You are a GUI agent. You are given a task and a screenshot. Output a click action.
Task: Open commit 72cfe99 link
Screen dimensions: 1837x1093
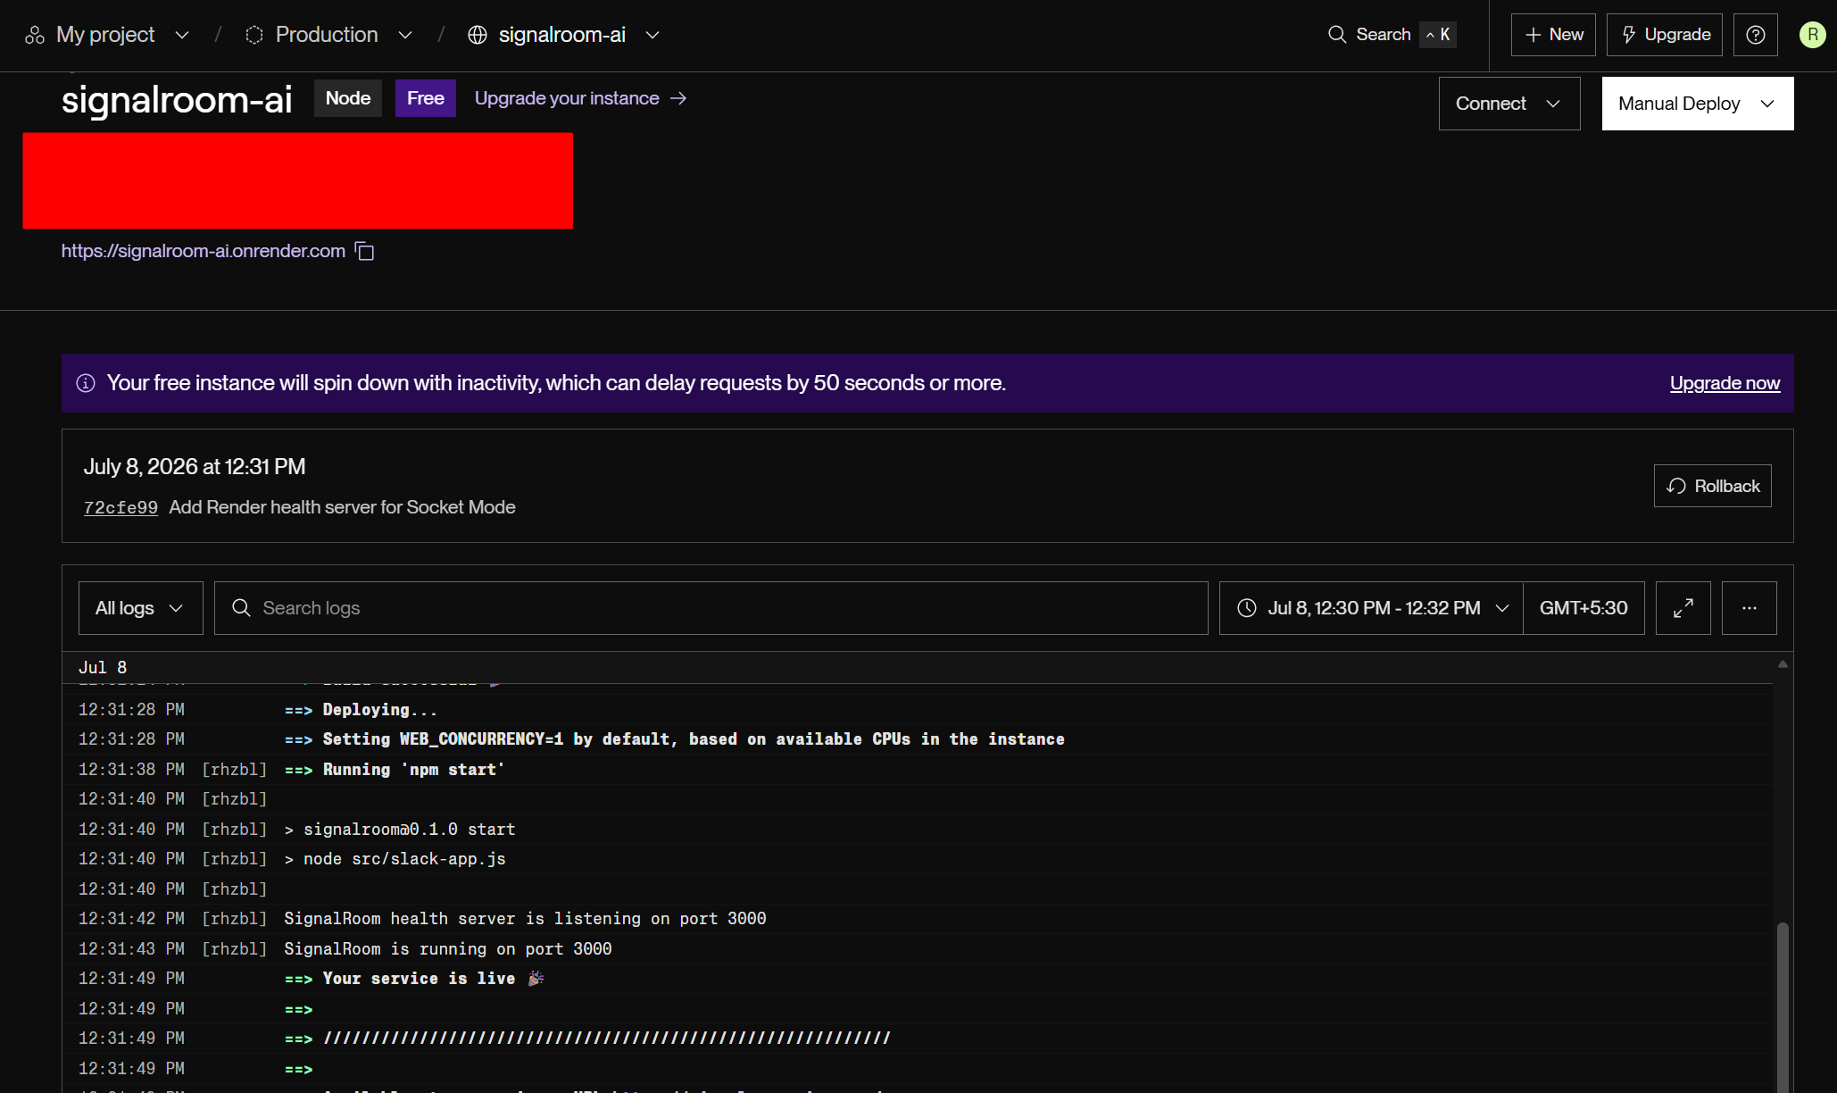click(121, 507)
